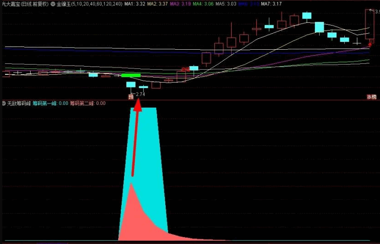Screen dimensions: 380x244
Task: Select the tall red candle at far right
Action: pyautogui.click(x=369, y=24)
